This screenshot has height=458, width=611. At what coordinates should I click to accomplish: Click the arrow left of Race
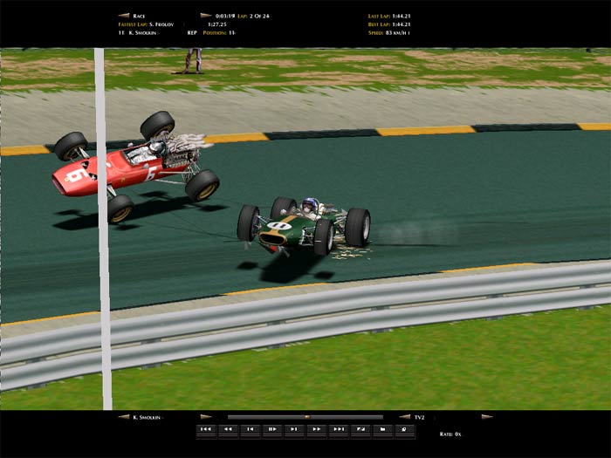(124, 16)
